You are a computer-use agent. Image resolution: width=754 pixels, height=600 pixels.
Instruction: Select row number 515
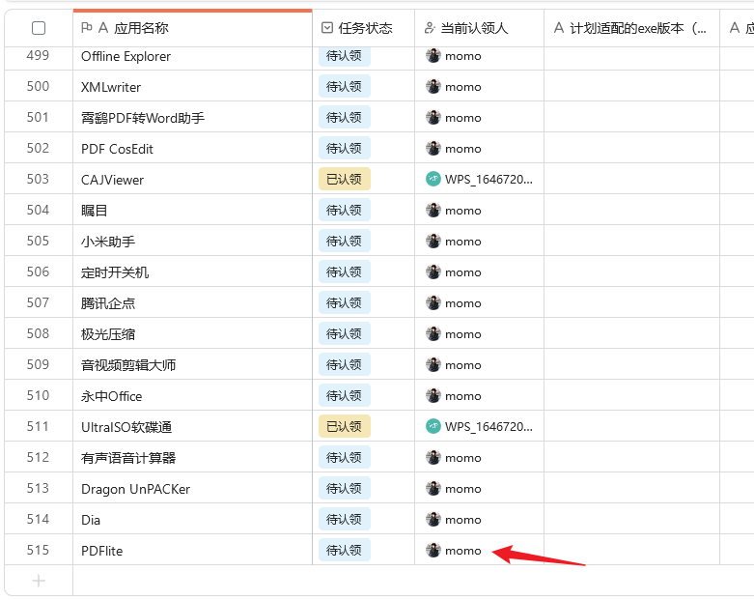tap(38, 550)
